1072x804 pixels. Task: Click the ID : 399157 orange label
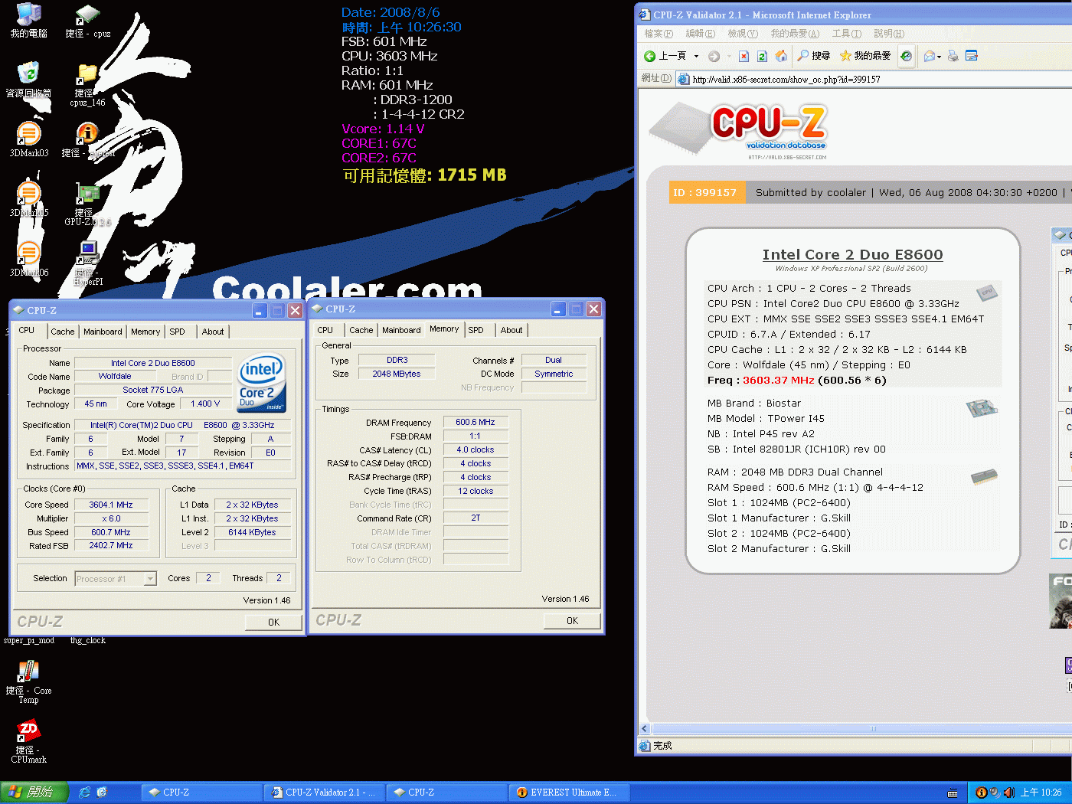(705, 193)
